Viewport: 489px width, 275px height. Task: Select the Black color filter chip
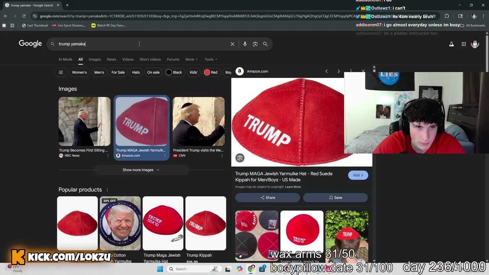[174, 72]
